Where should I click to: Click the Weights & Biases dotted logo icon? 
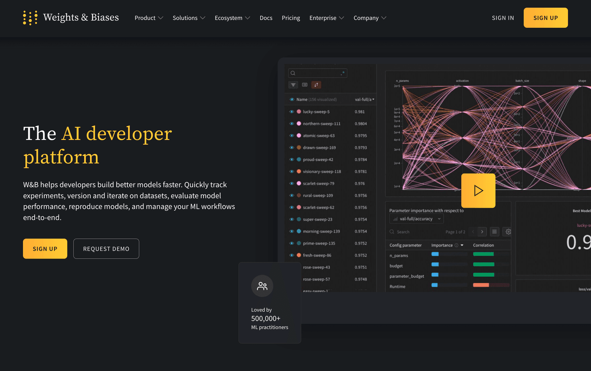click(30, 18)
